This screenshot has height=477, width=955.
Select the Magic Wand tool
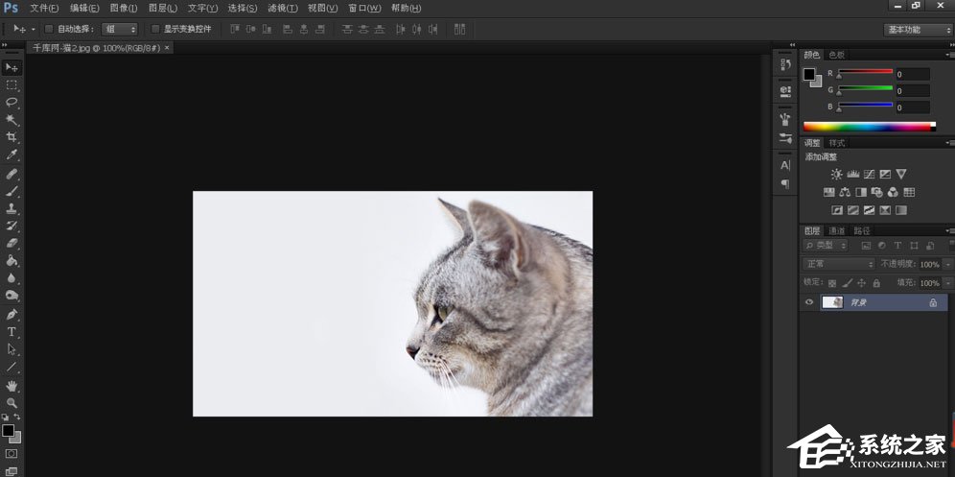click(12, 120)
